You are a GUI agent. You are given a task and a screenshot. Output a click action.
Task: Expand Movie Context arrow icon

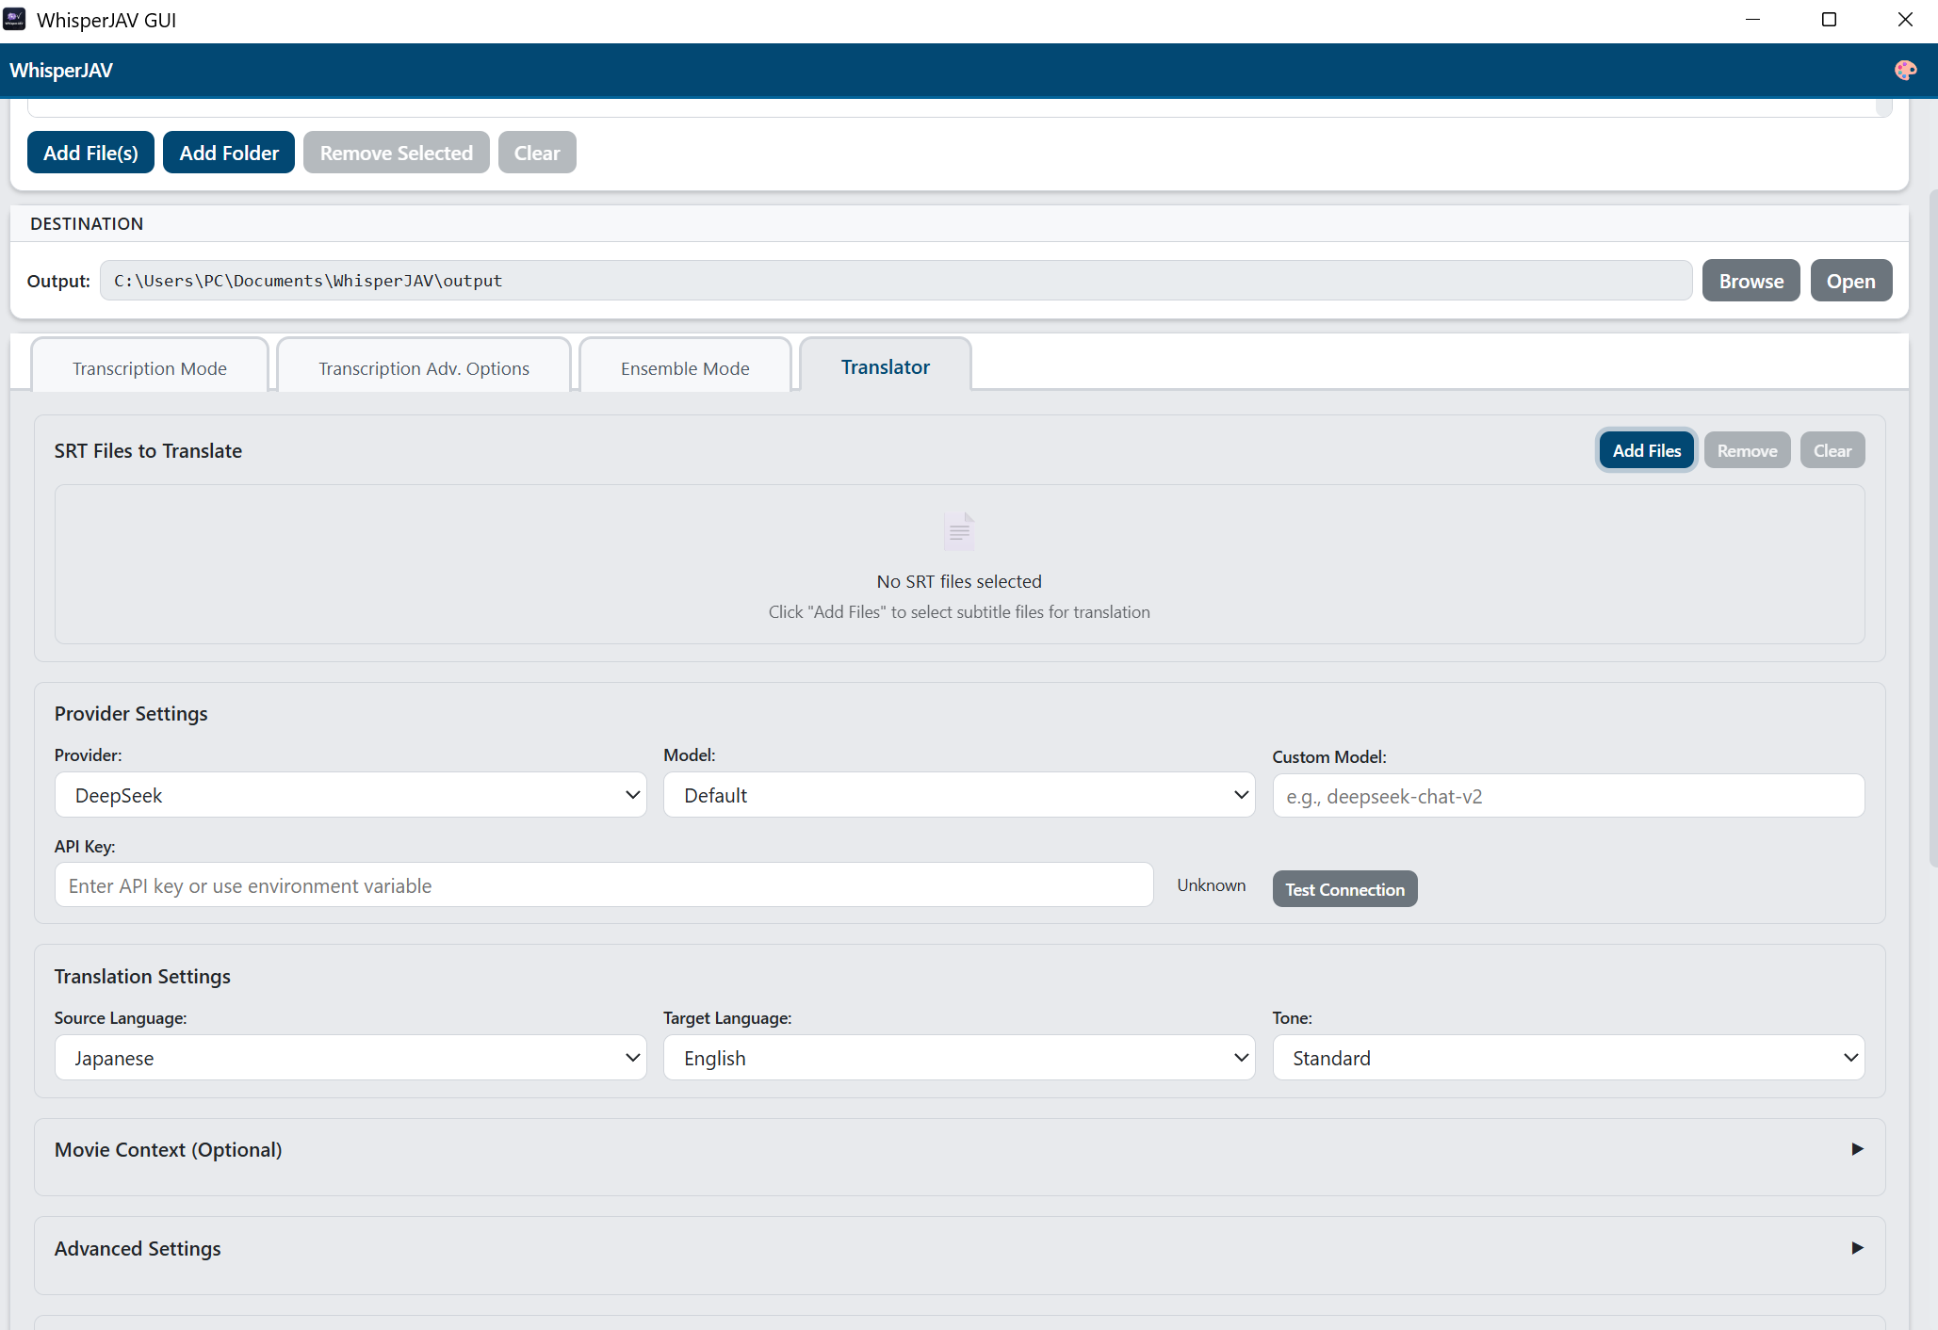1857,1149
